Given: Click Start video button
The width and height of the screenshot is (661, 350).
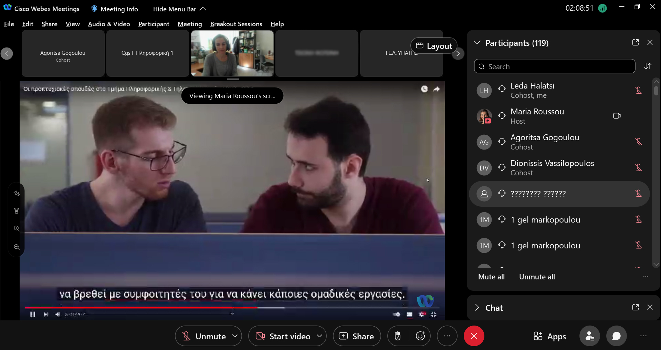Looking at the screenshot, I should 283,336.
